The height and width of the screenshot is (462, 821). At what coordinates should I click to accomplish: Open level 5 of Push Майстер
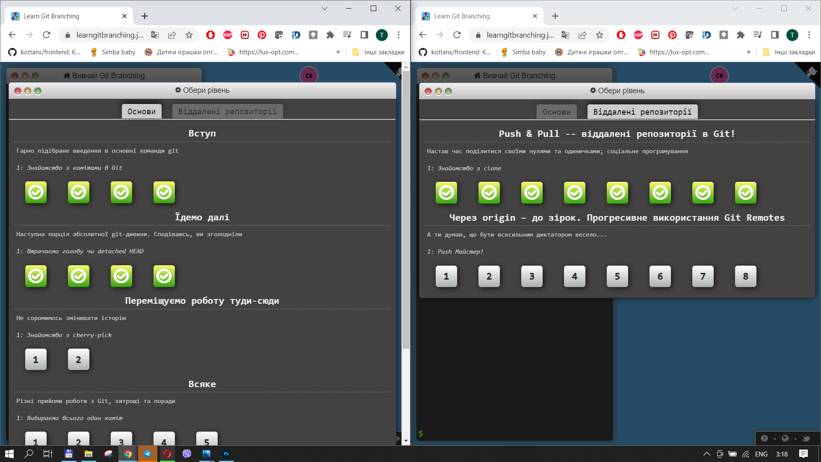pyautogui.click(x=617, y=276)
